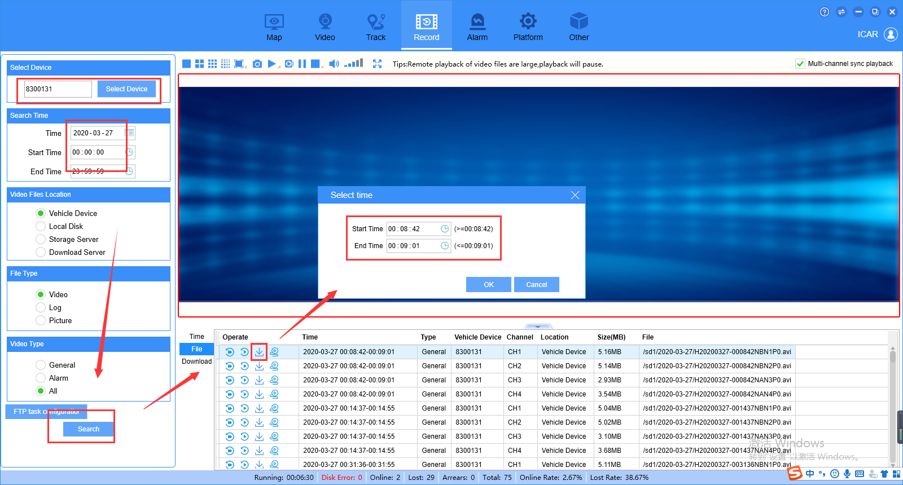Confirm Select time dialog with OK
The width and height of the screenshot is (903, 485).
click(489, 285)
